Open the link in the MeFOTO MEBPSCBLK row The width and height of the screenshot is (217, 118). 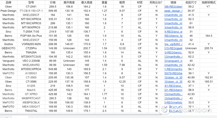173,102
